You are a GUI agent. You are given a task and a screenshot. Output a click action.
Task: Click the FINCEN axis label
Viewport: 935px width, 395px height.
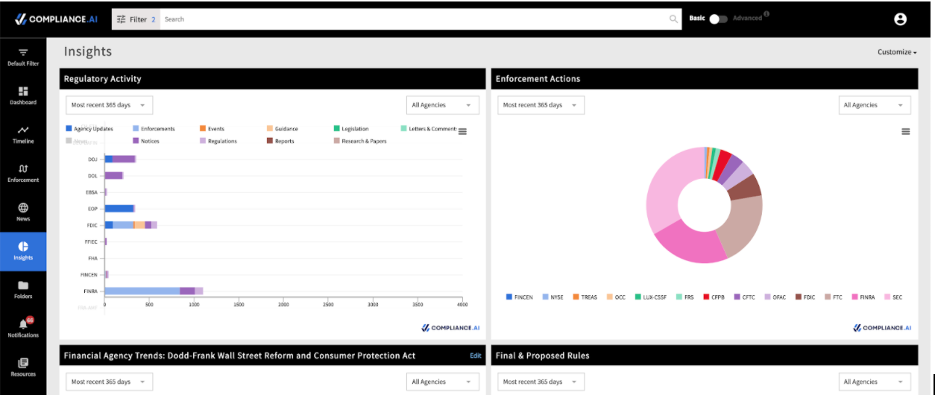click(89, 274)
